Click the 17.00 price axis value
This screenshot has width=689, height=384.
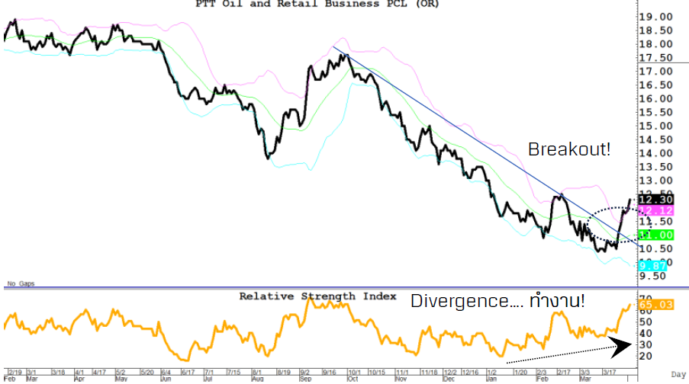[655, 72]
